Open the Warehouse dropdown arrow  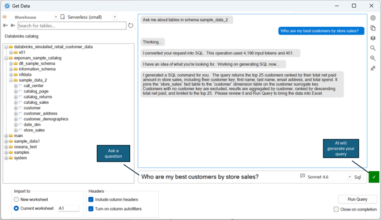pos(56,17)
